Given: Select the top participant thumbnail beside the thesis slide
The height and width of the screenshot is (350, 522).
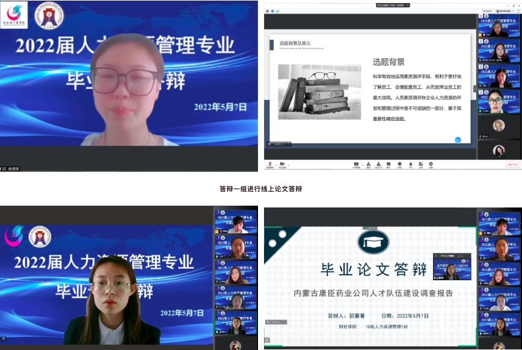Looking at the screenshot, I should pos(499,224).
